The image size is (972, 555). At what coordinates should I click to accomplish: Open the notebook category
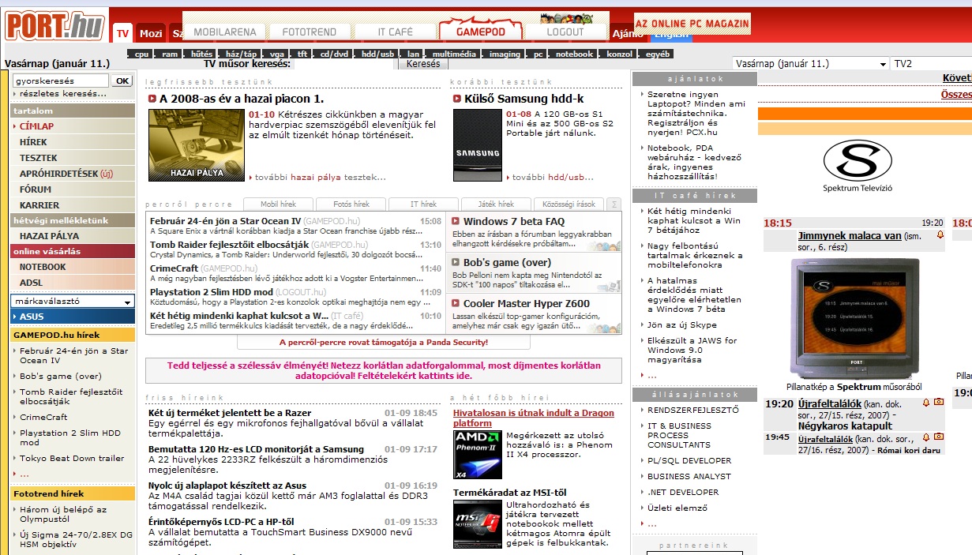(574, 54)
